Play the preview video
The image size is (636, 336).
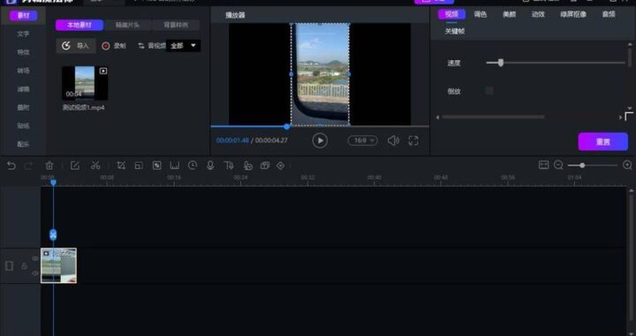[x=320, y=141]
